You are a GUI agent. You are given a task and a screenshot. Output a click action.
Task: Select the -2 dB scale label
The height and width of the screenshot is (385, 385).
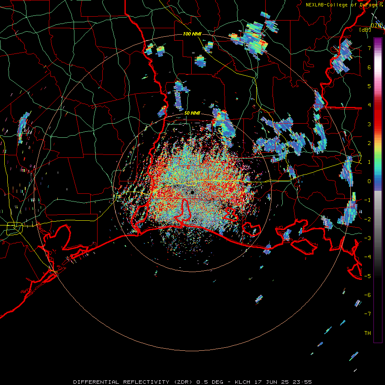(x=367, y=219)
